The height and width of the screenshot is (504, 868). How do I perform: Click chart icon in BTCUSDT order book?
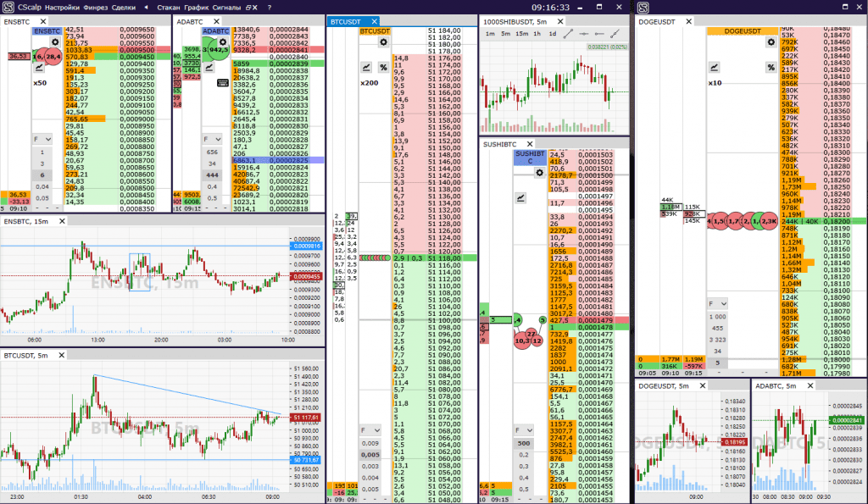[x=366, y=68]
